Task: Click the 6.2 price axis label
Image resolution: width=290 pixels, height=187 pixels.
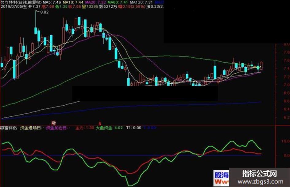Action: 287,117
